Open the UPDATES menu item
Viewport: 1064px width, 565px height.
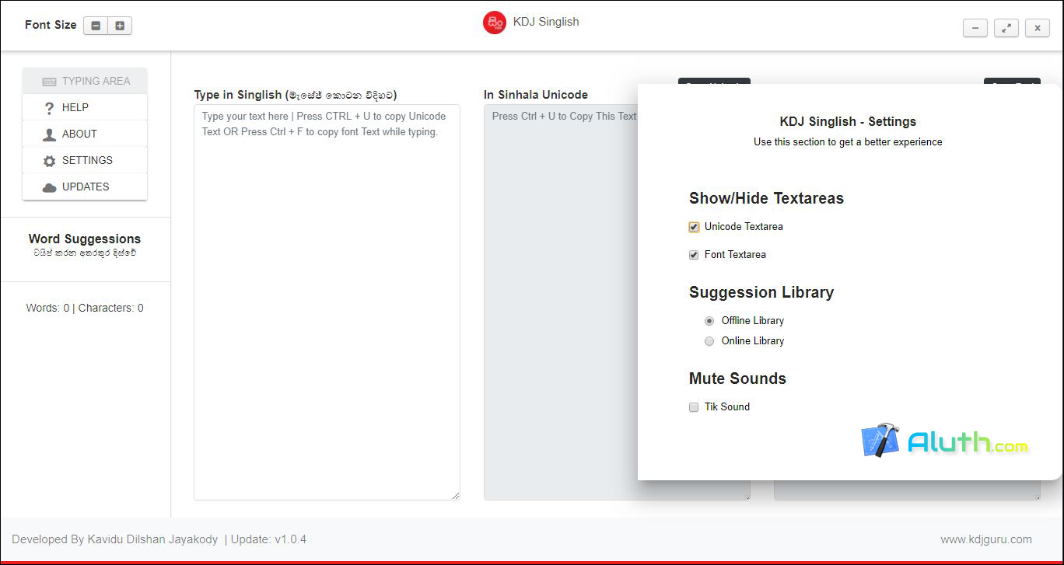tap(85, 187)
